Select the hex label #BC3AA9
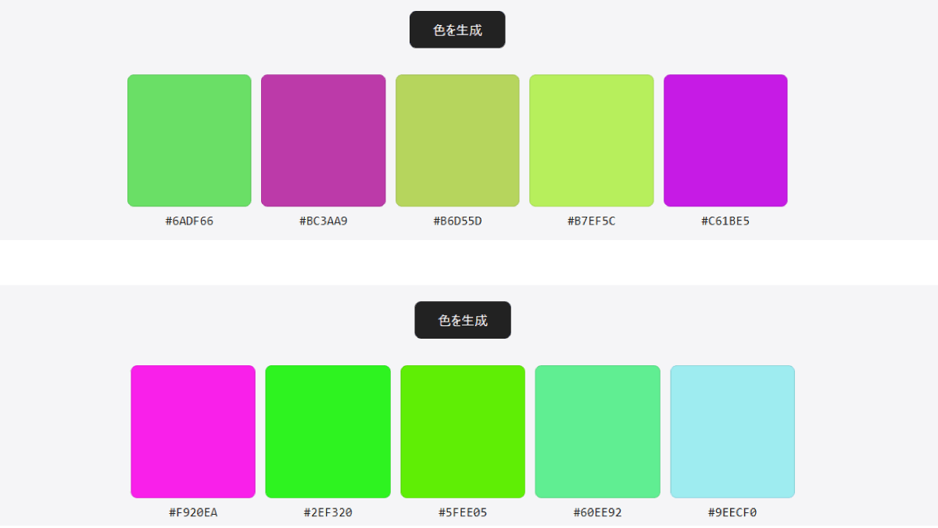938x528 pixels. pyautogui.click(x=324, y=221)
